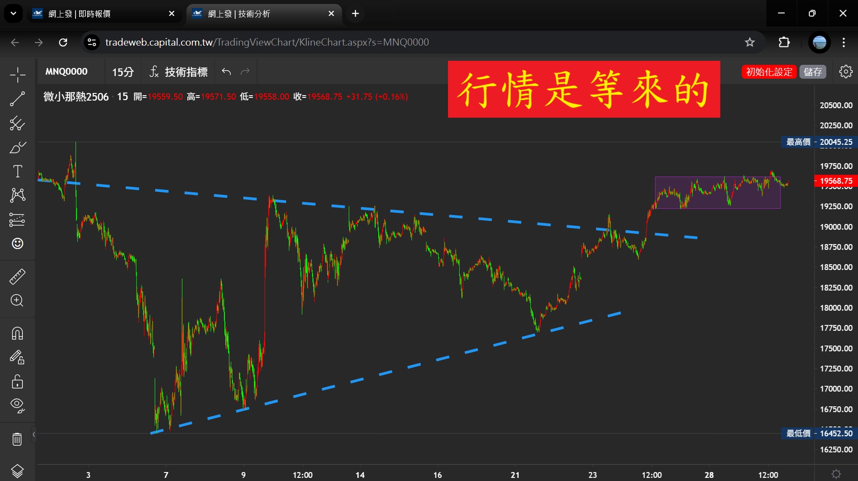Toggle lock all drawings
This screenshot has height=481, width=858.
pos(17,382)
